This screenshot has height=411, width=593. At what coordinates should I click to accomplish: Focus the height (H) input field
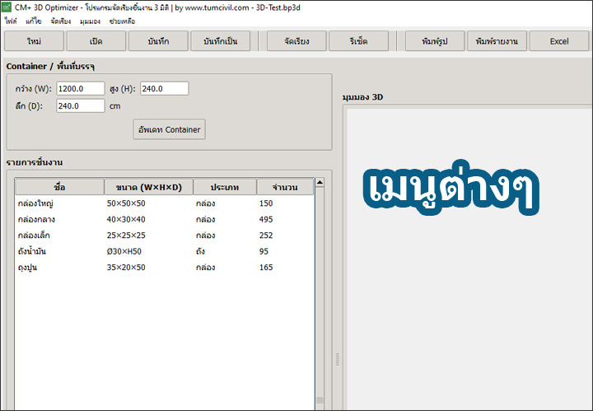click(x=164, y=88)
